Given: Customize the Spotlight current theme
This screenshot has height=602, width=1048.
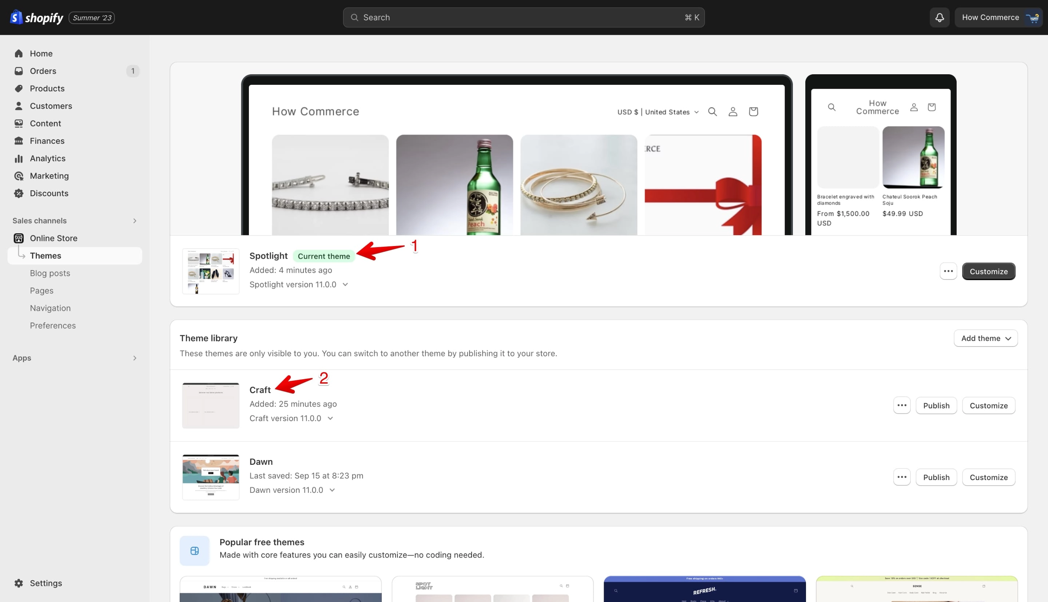Looking at the screenshot, I should tap(988, 271).
